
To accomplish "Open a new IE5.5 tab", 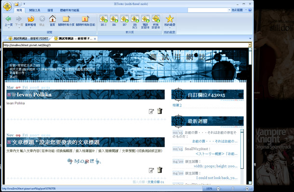I will click(x=104, y=19).
